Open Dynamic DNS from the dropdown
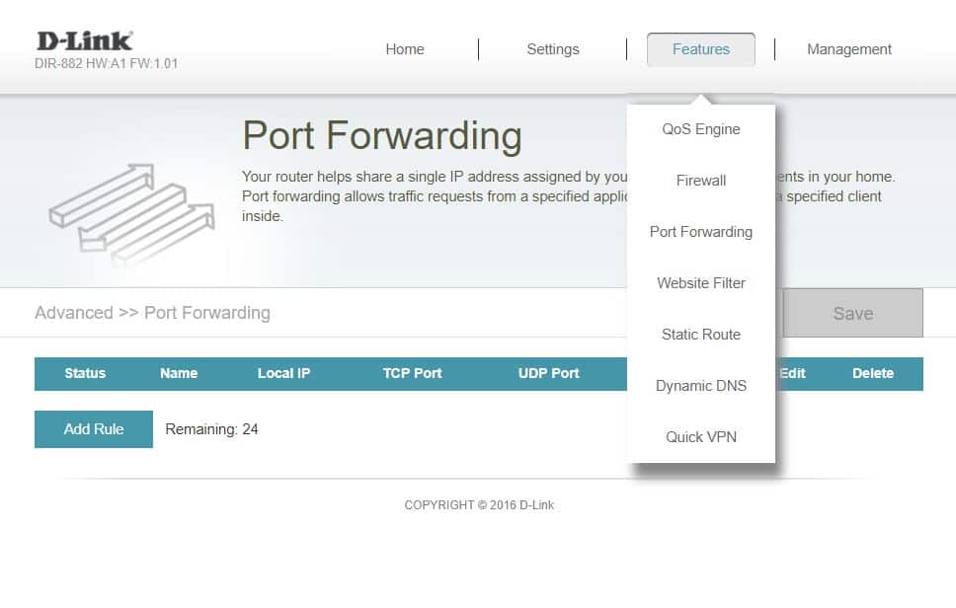The height and width of the screenshot is (608, 956). point(701,386)
